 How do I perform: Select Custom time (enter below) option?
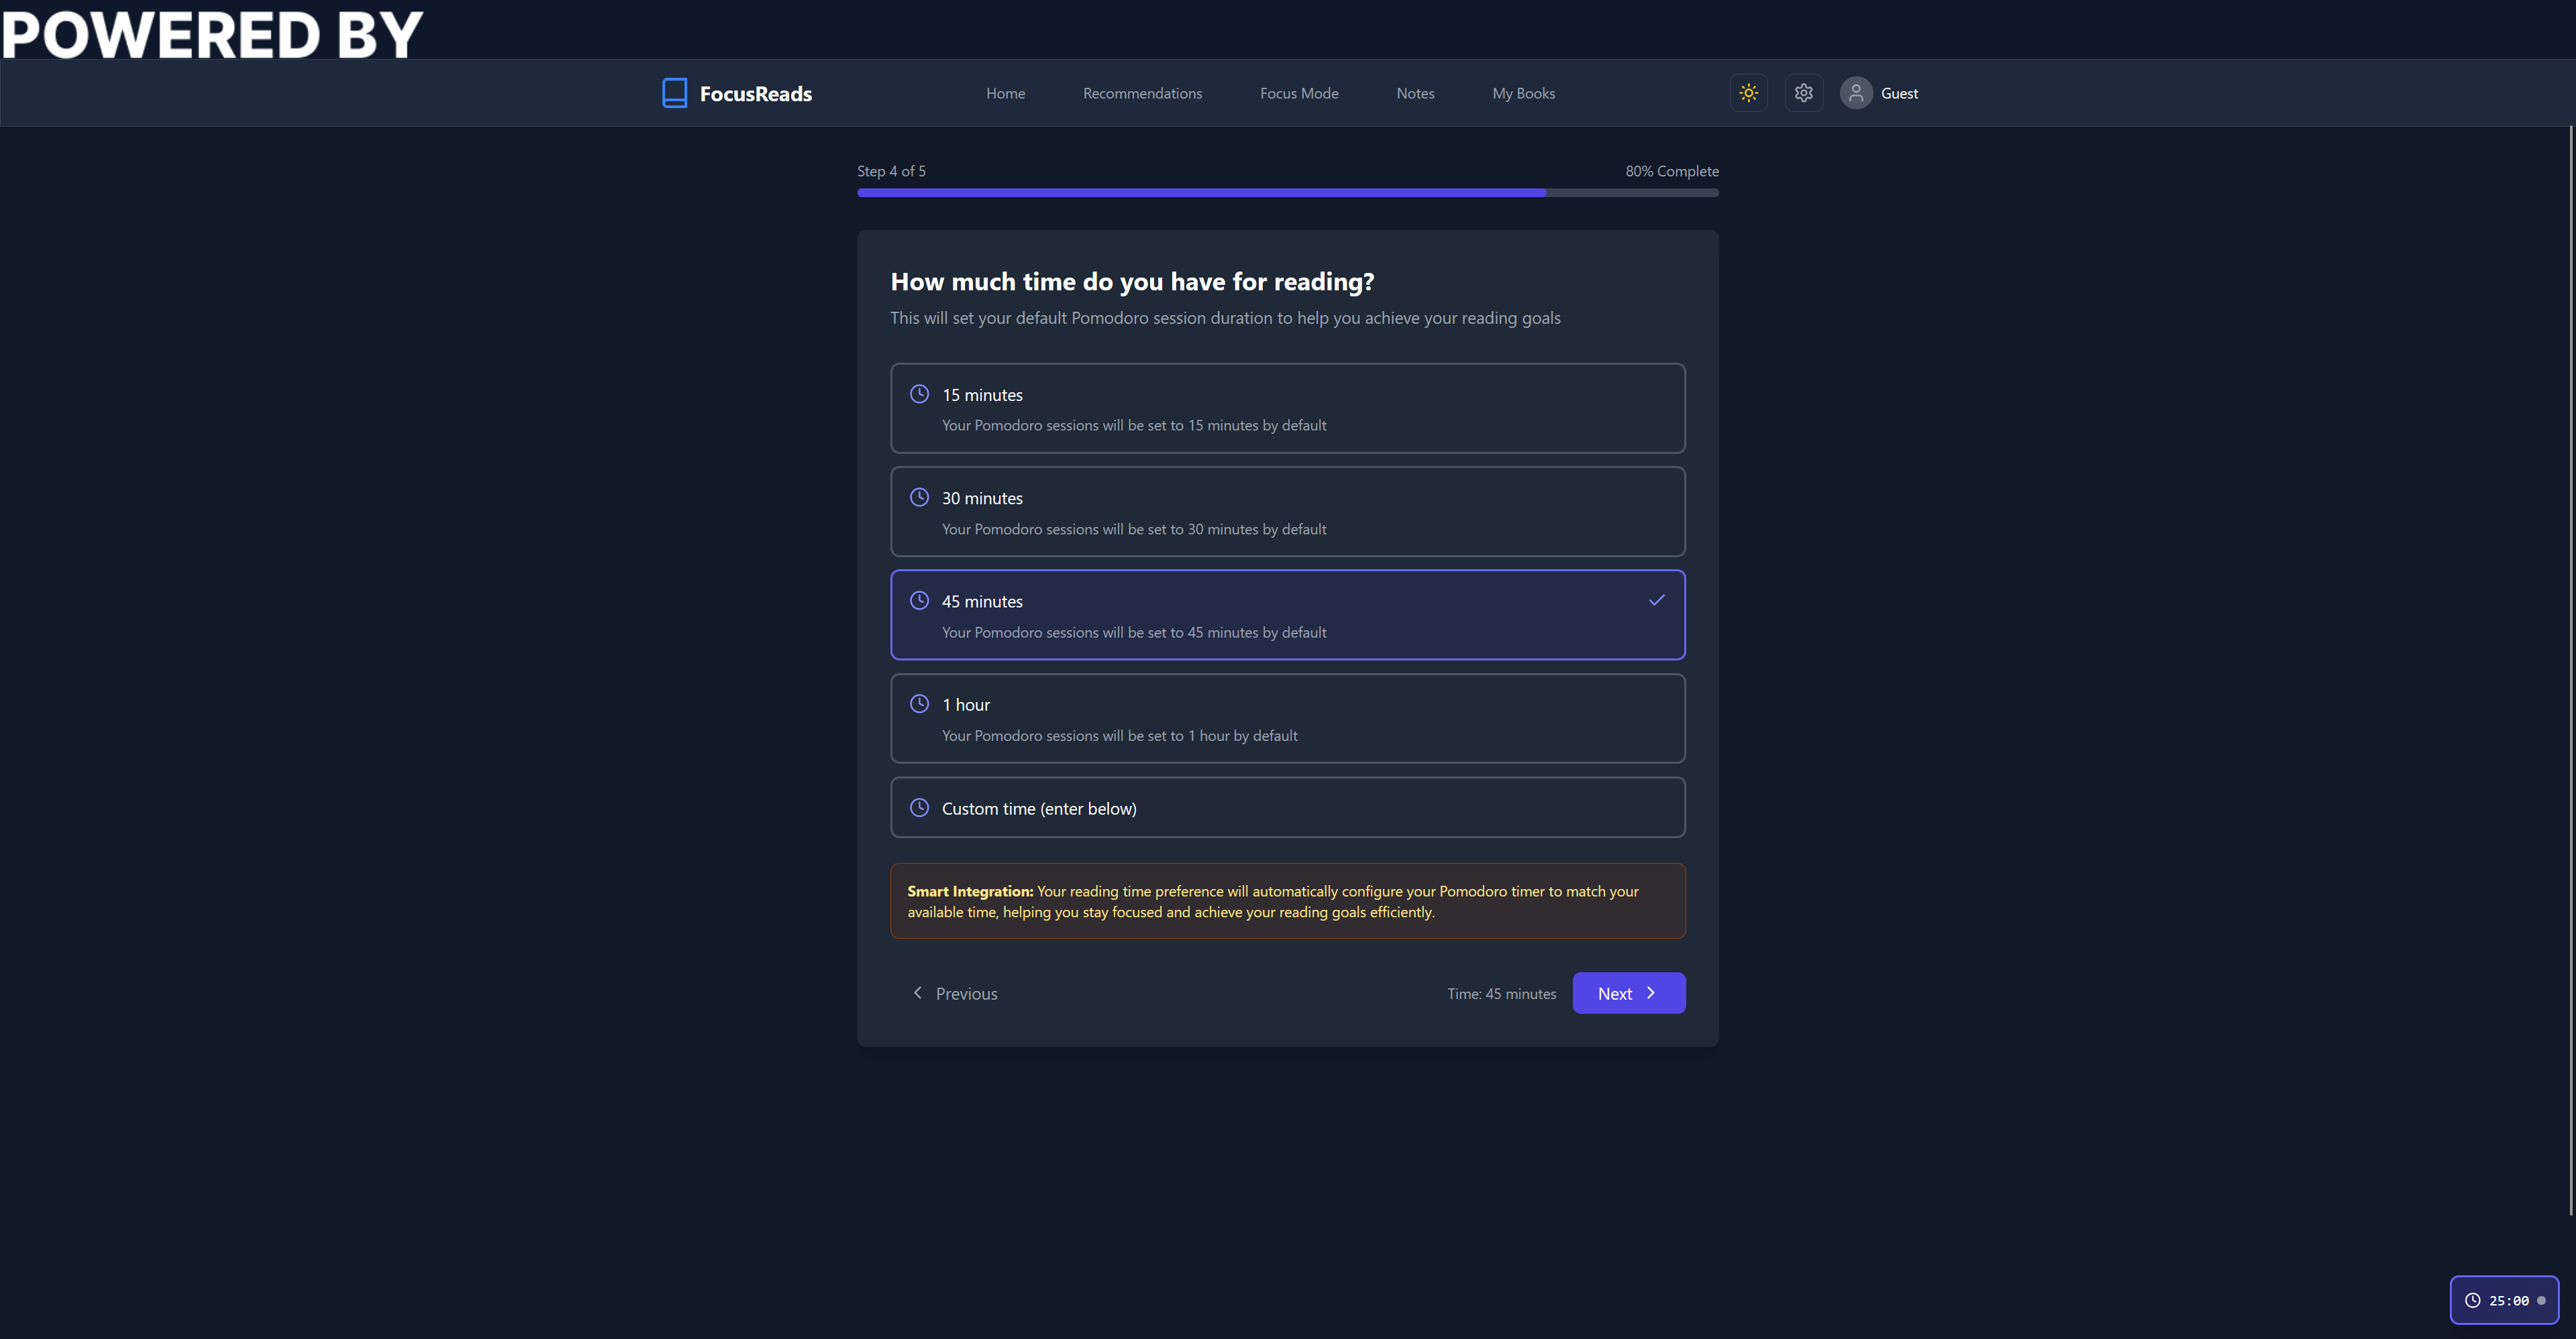tap(1287, 807)
